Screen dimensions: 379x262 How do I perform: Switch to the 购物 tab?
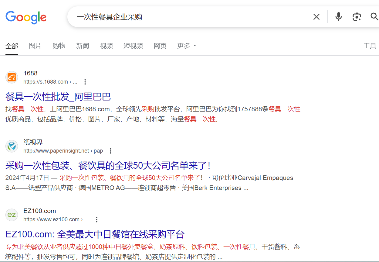coord(59,46)
